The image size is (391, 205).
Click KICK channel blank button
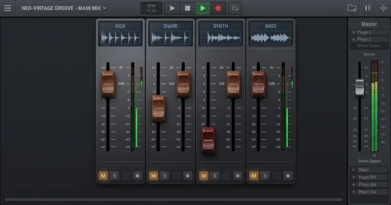coord(126,176)
